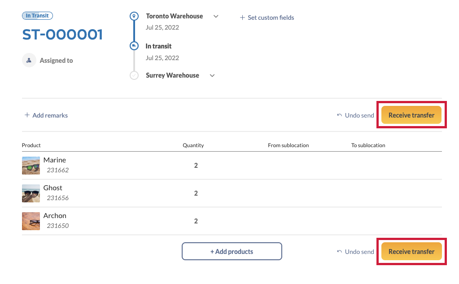Click the person avatar icon beside Assigned to

pyautogui.click(x=29, y=60)
